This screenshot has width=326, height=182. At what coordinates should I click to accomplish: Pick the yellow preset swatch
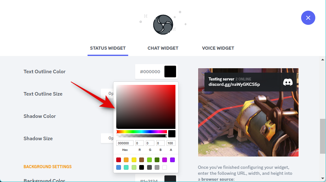134,160
